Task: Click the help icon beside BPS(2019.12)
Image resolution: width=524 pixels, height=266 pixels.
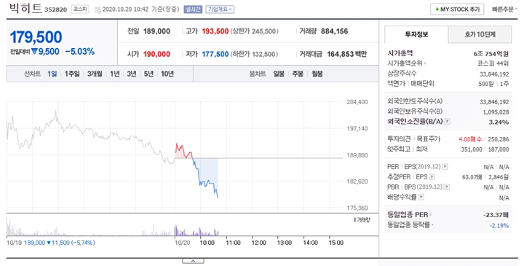Action: (447, 187)
